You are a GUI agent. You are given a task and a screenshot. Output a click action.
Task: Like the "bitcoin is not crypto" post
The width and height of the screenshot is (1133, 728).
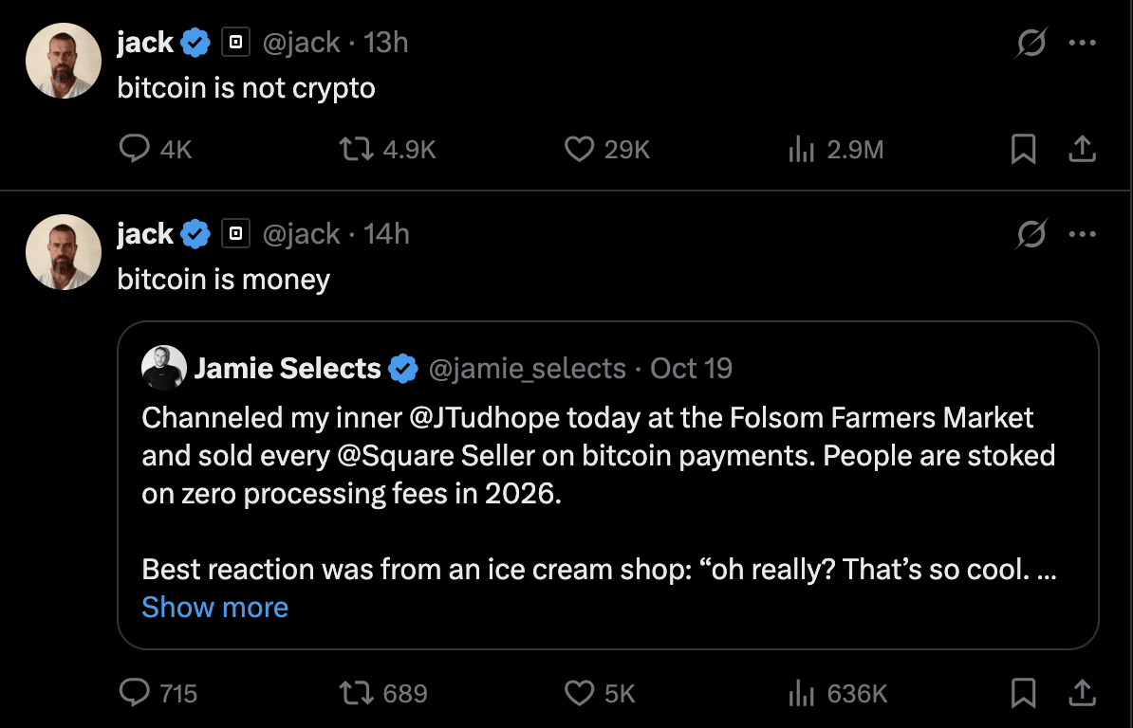[x=579, y=150]
